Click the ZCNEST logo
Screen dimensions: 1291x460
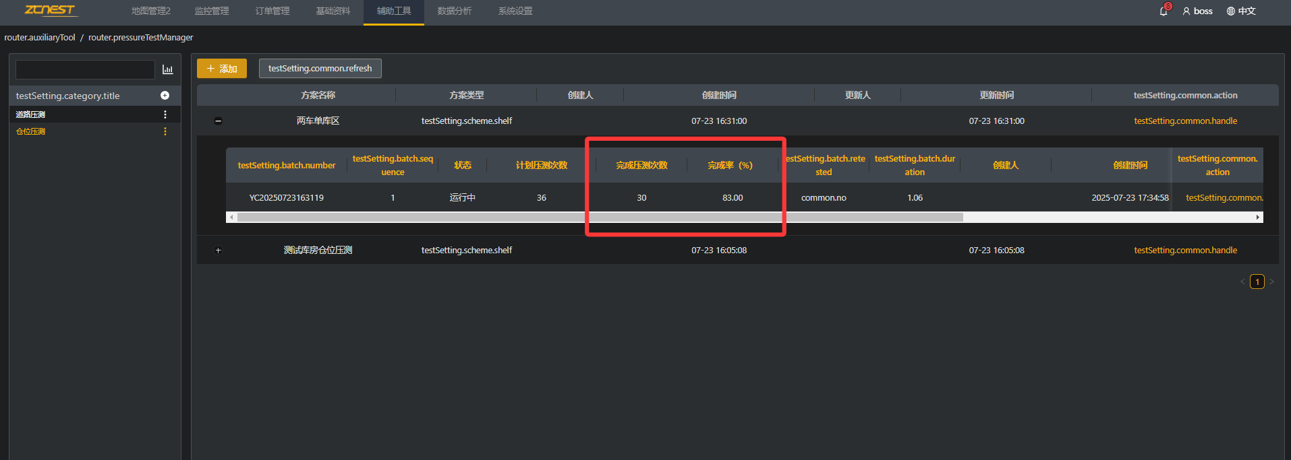click(51, 10)
